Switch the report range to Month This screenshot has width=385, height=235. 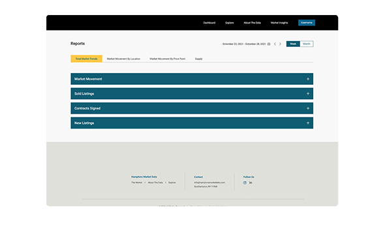[x=307, y=44]
